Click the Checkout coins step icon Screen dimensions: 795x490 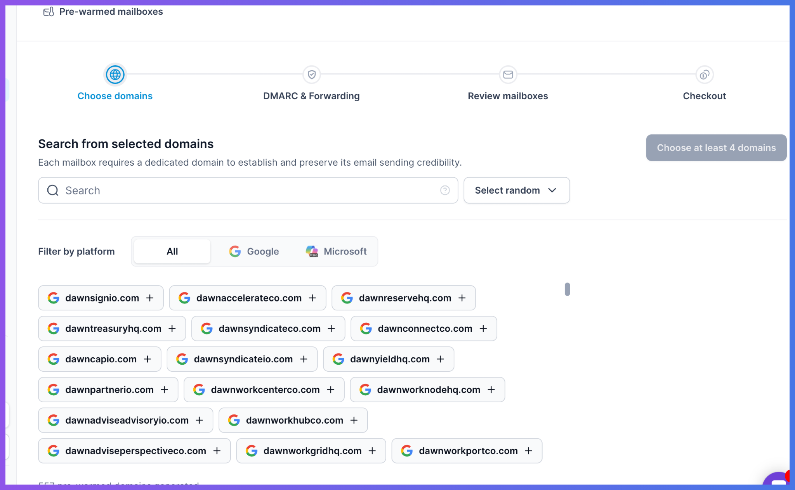[705, 74]
